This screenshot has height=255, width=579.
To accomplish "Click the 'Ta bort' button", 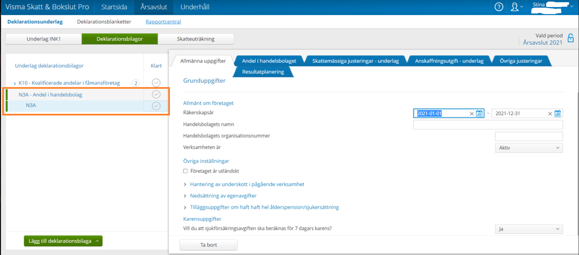I will pos(209,245).
